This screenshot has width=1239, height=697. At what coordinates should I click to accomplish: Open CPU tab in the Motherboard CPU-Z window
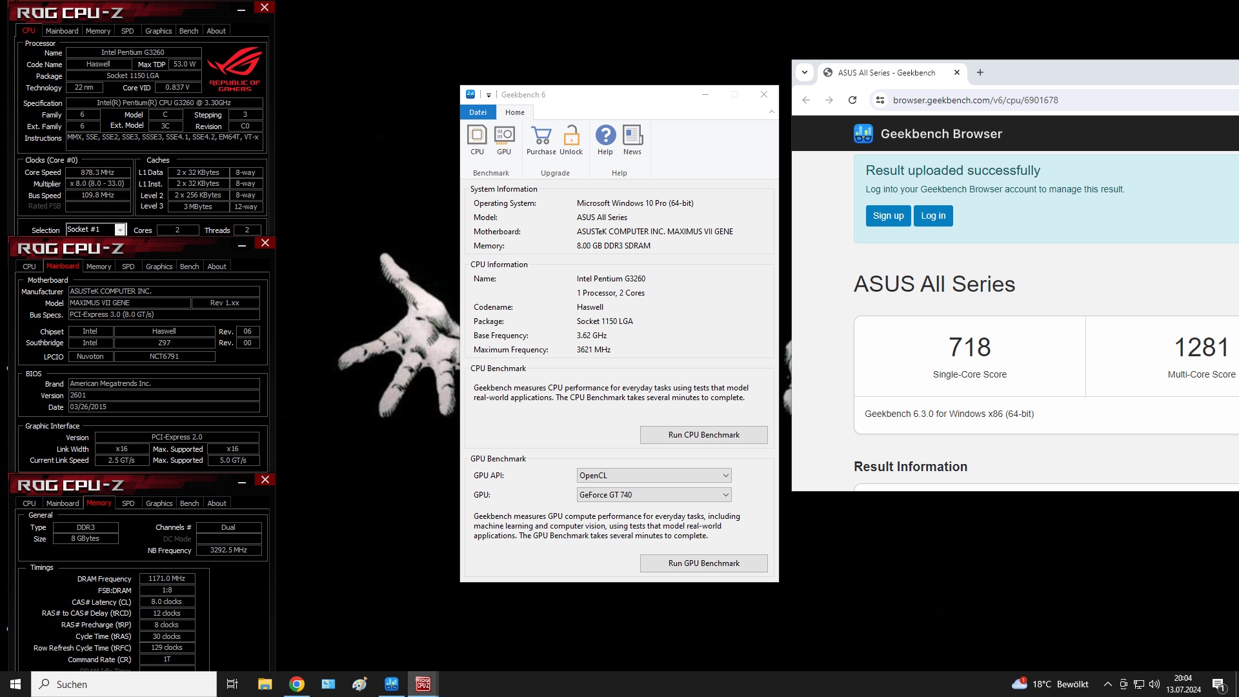(30, 267)
